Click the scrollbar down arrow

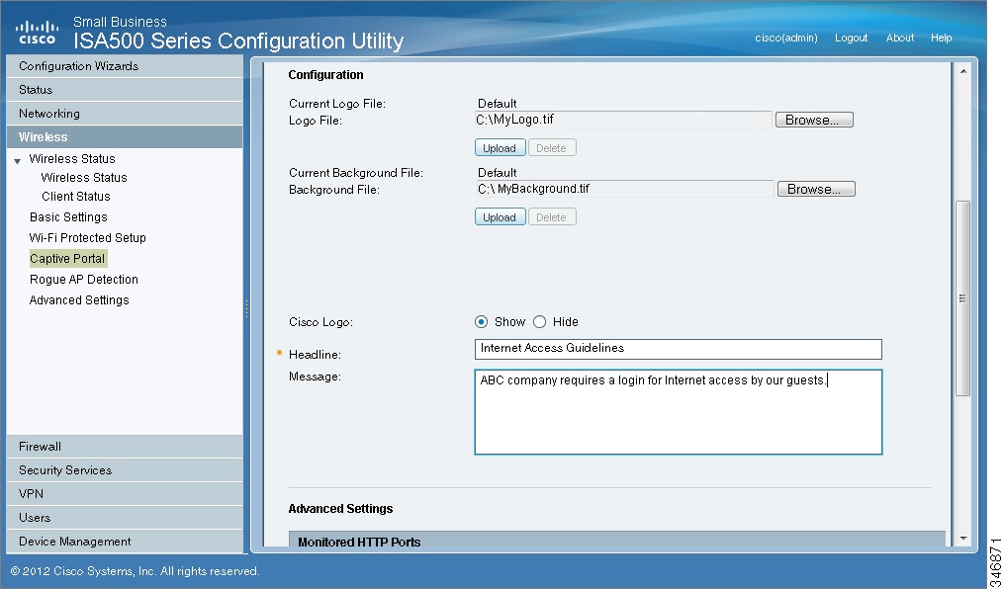[963, 540]
